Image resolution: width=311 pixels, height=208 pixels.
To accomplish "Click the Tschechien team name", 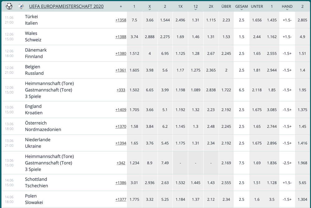I will (x=36, y=186).
